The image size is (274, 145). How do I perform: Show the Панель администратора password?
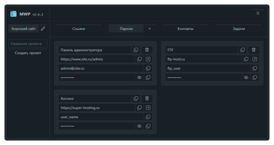pos(139,77)
